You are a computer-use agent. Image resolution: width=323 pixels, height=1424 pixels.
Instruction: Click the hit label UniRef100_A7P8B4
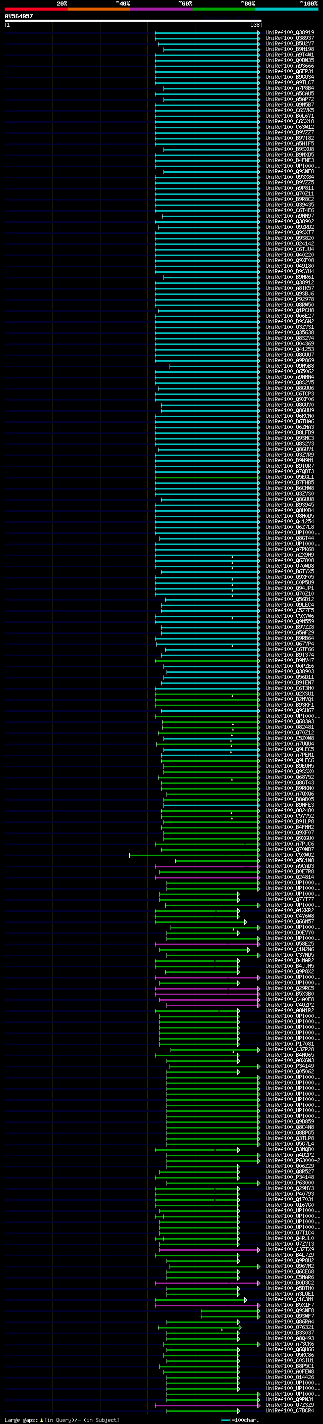point(289,88)
